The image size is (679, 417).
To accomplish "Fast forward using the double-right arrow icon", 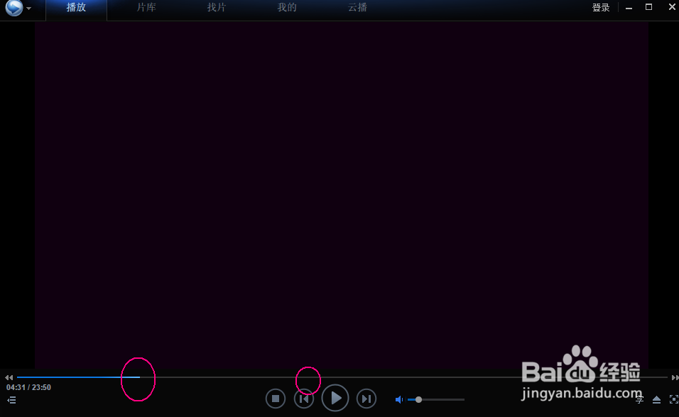I will [x=675, y=377].
